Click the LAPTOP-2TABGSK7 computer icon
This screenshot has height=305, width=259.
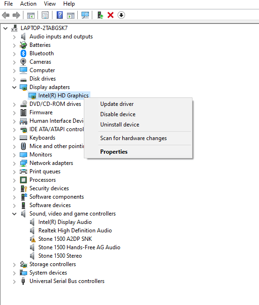click(x=14, y=28)
